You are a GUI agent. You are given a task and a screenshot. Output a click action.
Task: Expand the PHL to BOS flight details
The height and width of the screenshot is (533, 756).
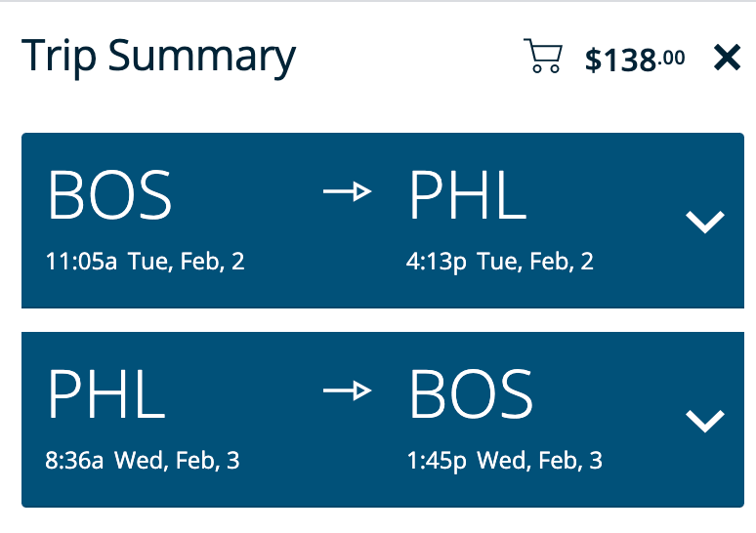[704, 420]
